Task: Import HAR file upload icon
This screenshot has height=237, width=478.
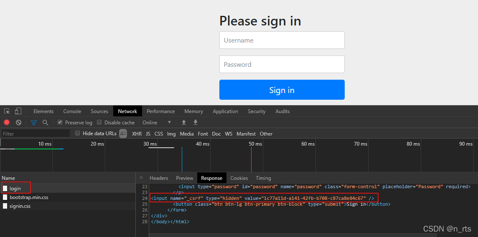Action: coord(184,122)
